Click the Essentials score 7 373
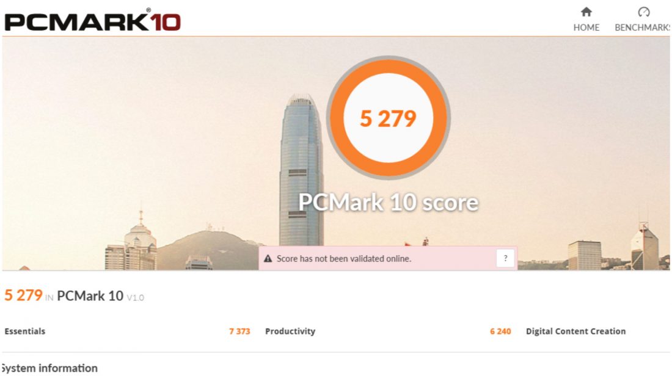The height and width of the screenshot is (376, 672). 239,331
